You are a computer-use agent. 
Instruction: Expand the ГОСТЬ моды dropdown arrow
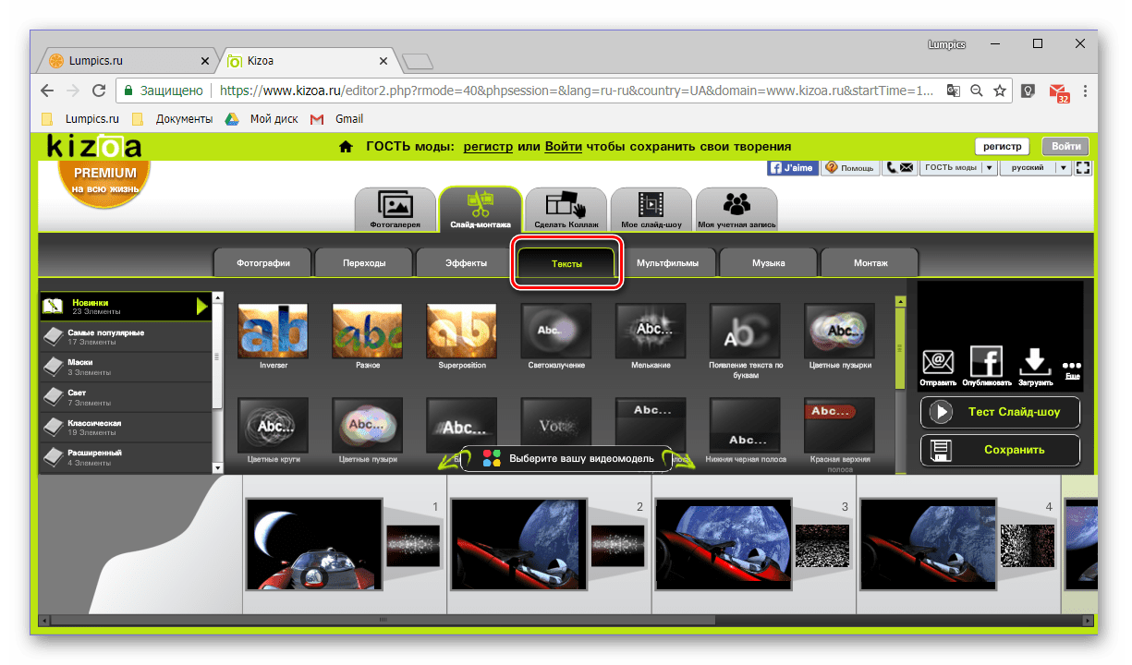[x=989, y=168]
